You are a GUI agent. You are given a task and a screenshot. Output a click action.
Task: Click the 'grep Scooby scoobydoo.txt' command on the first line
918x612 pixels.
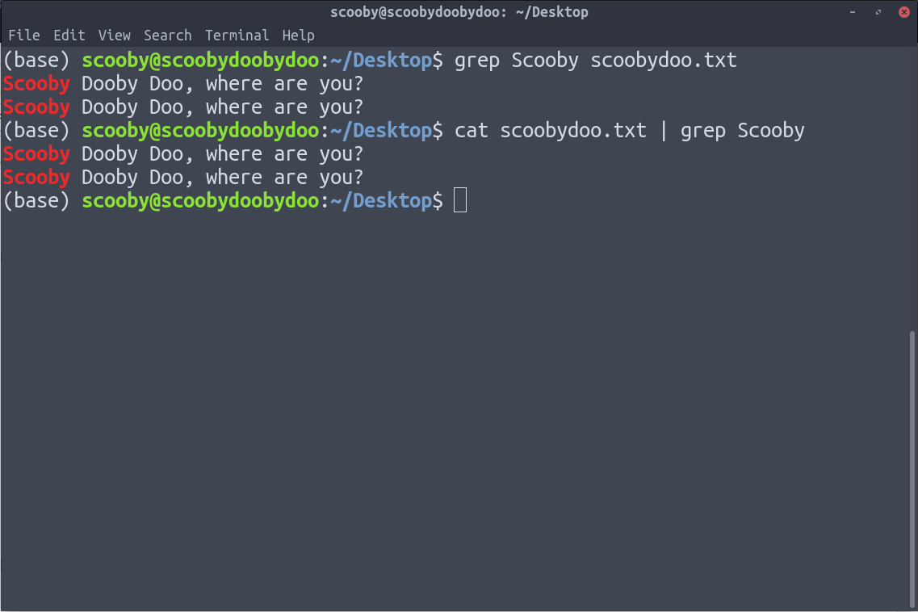point(595,61)
